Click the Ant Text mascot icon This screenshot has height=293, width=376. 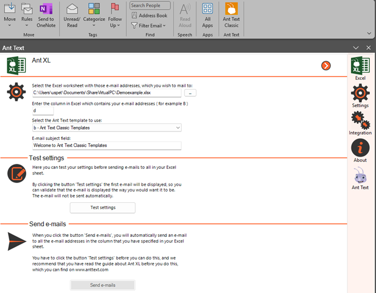[360, 179]
